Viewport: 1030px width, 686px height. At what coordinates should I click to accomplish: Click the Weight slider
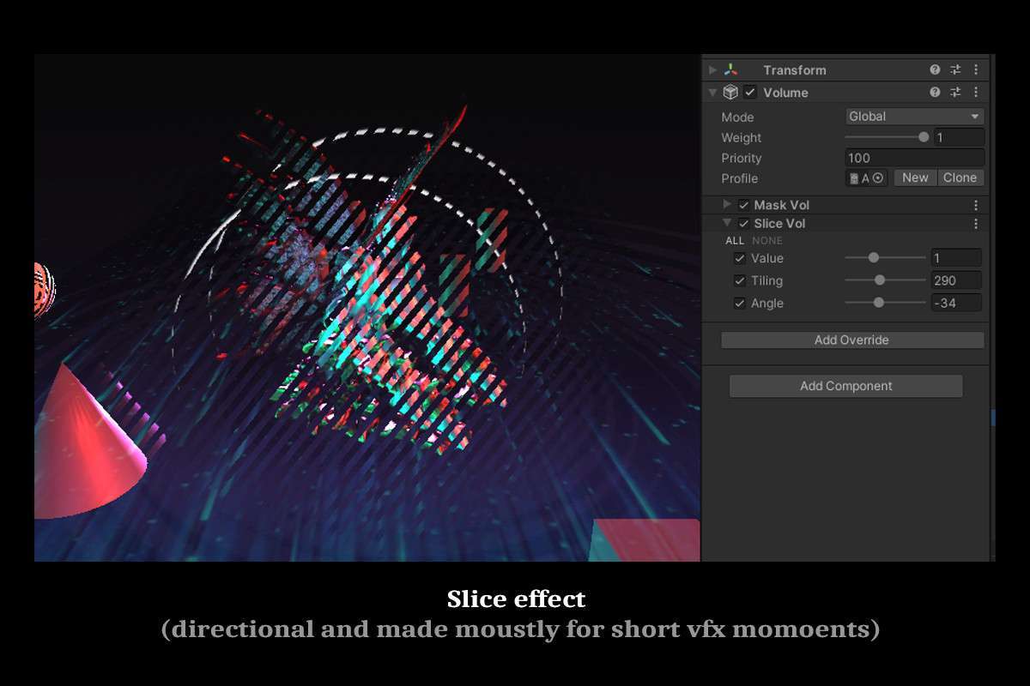coord(887,137)
